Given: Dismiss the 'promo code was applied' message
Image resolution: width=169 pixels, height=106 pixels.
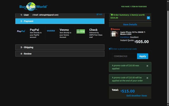Looking at the screenshot, I should [x=147, y=66].
